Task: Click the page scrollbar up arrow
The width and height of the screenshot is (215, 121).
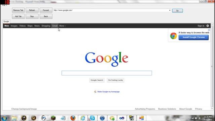Action: pos(212,25)
